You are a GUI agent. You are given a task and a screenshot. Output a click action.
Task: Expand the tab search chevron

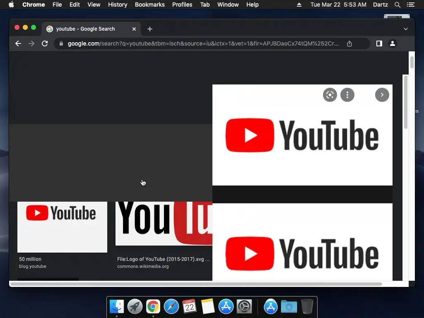pos(406,29)
